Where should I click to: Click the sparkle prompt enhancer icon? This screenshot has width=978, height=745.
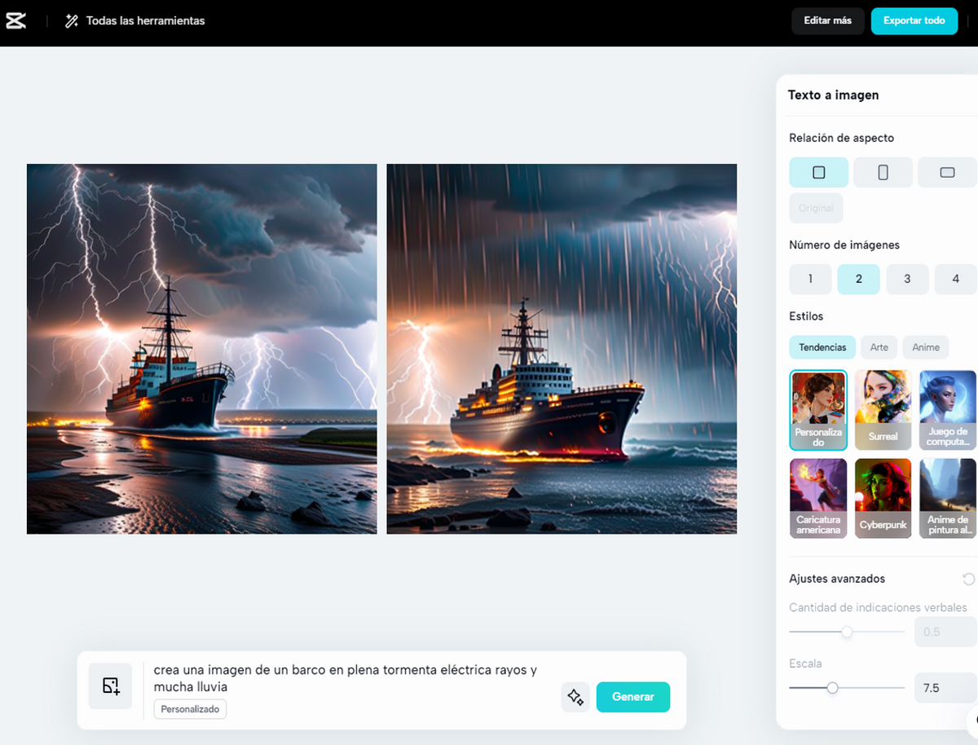(x=575, y=697)
